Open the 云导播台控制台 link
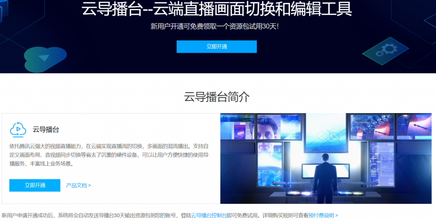The height and width of the screenshot is (221, 436). point(209,215)
